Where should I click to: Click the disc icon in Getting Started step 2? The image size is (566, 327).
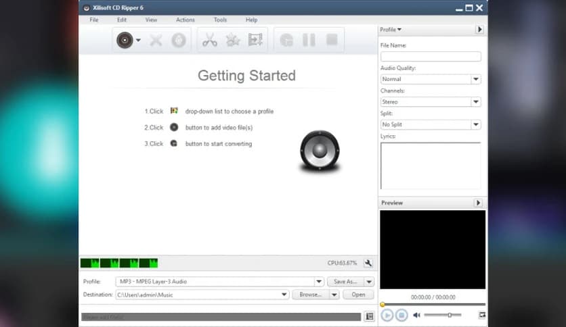174,127
